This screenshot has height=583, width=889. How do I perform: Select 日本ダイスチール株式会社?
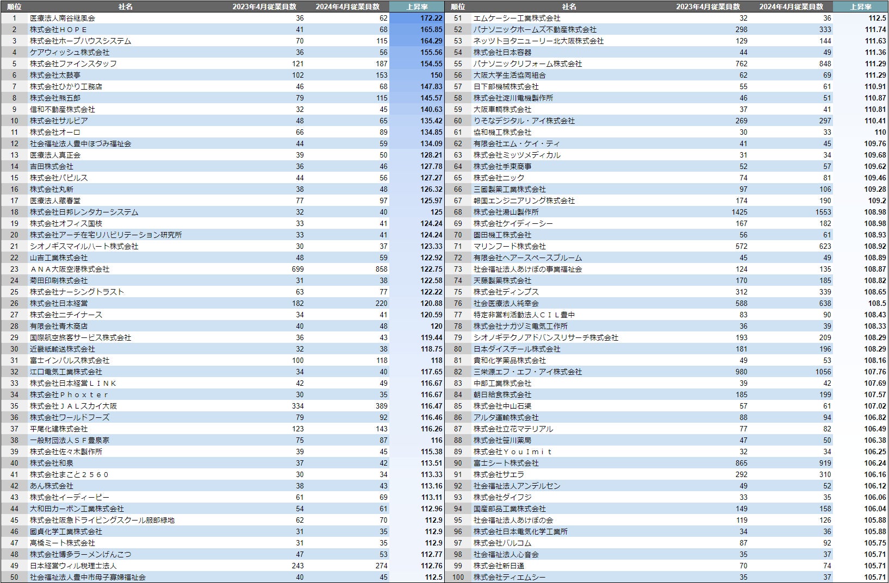pyautogui.click(x=517, y=349)
